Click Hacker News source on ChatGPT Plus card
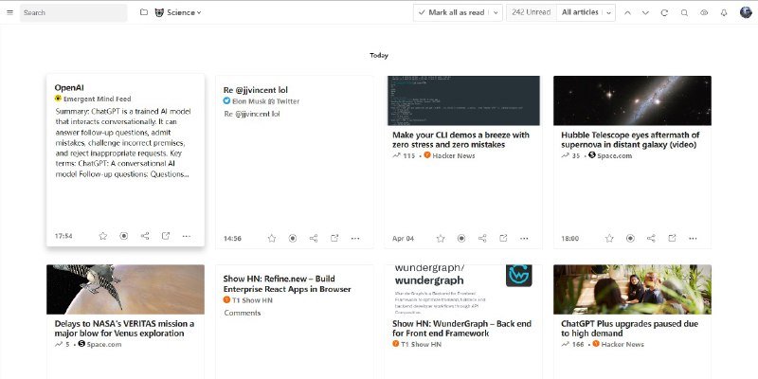The image size is (758, 379). click(x=623, y=344)
